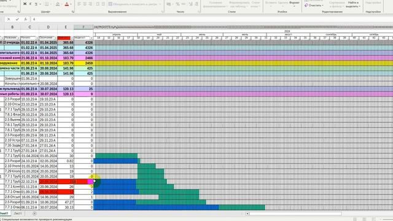Open filter dropdown for Начало column
The image size is (393, 221).
tap(37, 38)
